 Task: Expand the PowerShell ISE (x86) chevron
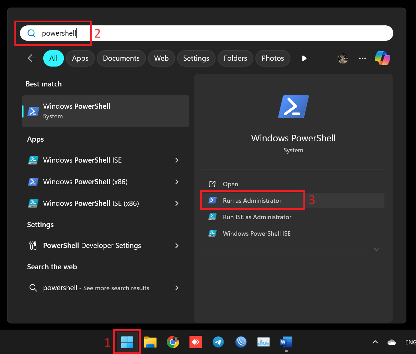pos(177,203)
